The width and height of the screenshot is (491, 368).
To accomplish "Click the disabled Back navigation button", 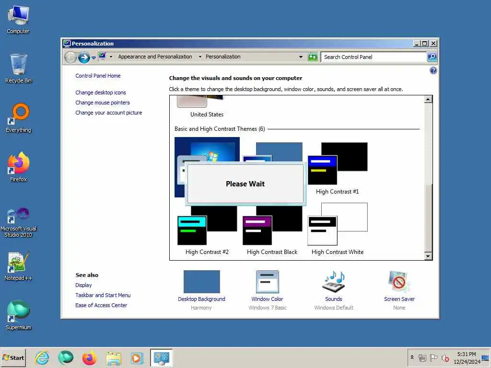I will coord(70,57).
